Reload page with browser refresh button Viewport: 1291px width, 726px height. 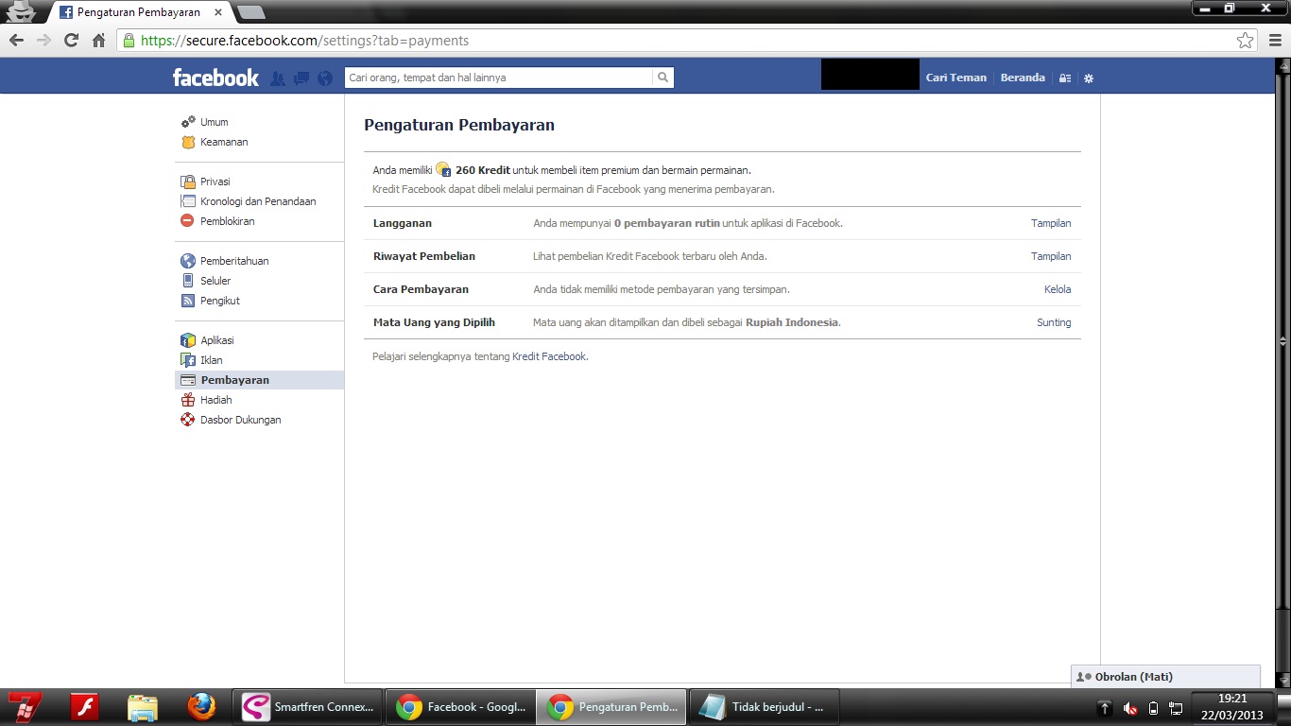point(71,41)
